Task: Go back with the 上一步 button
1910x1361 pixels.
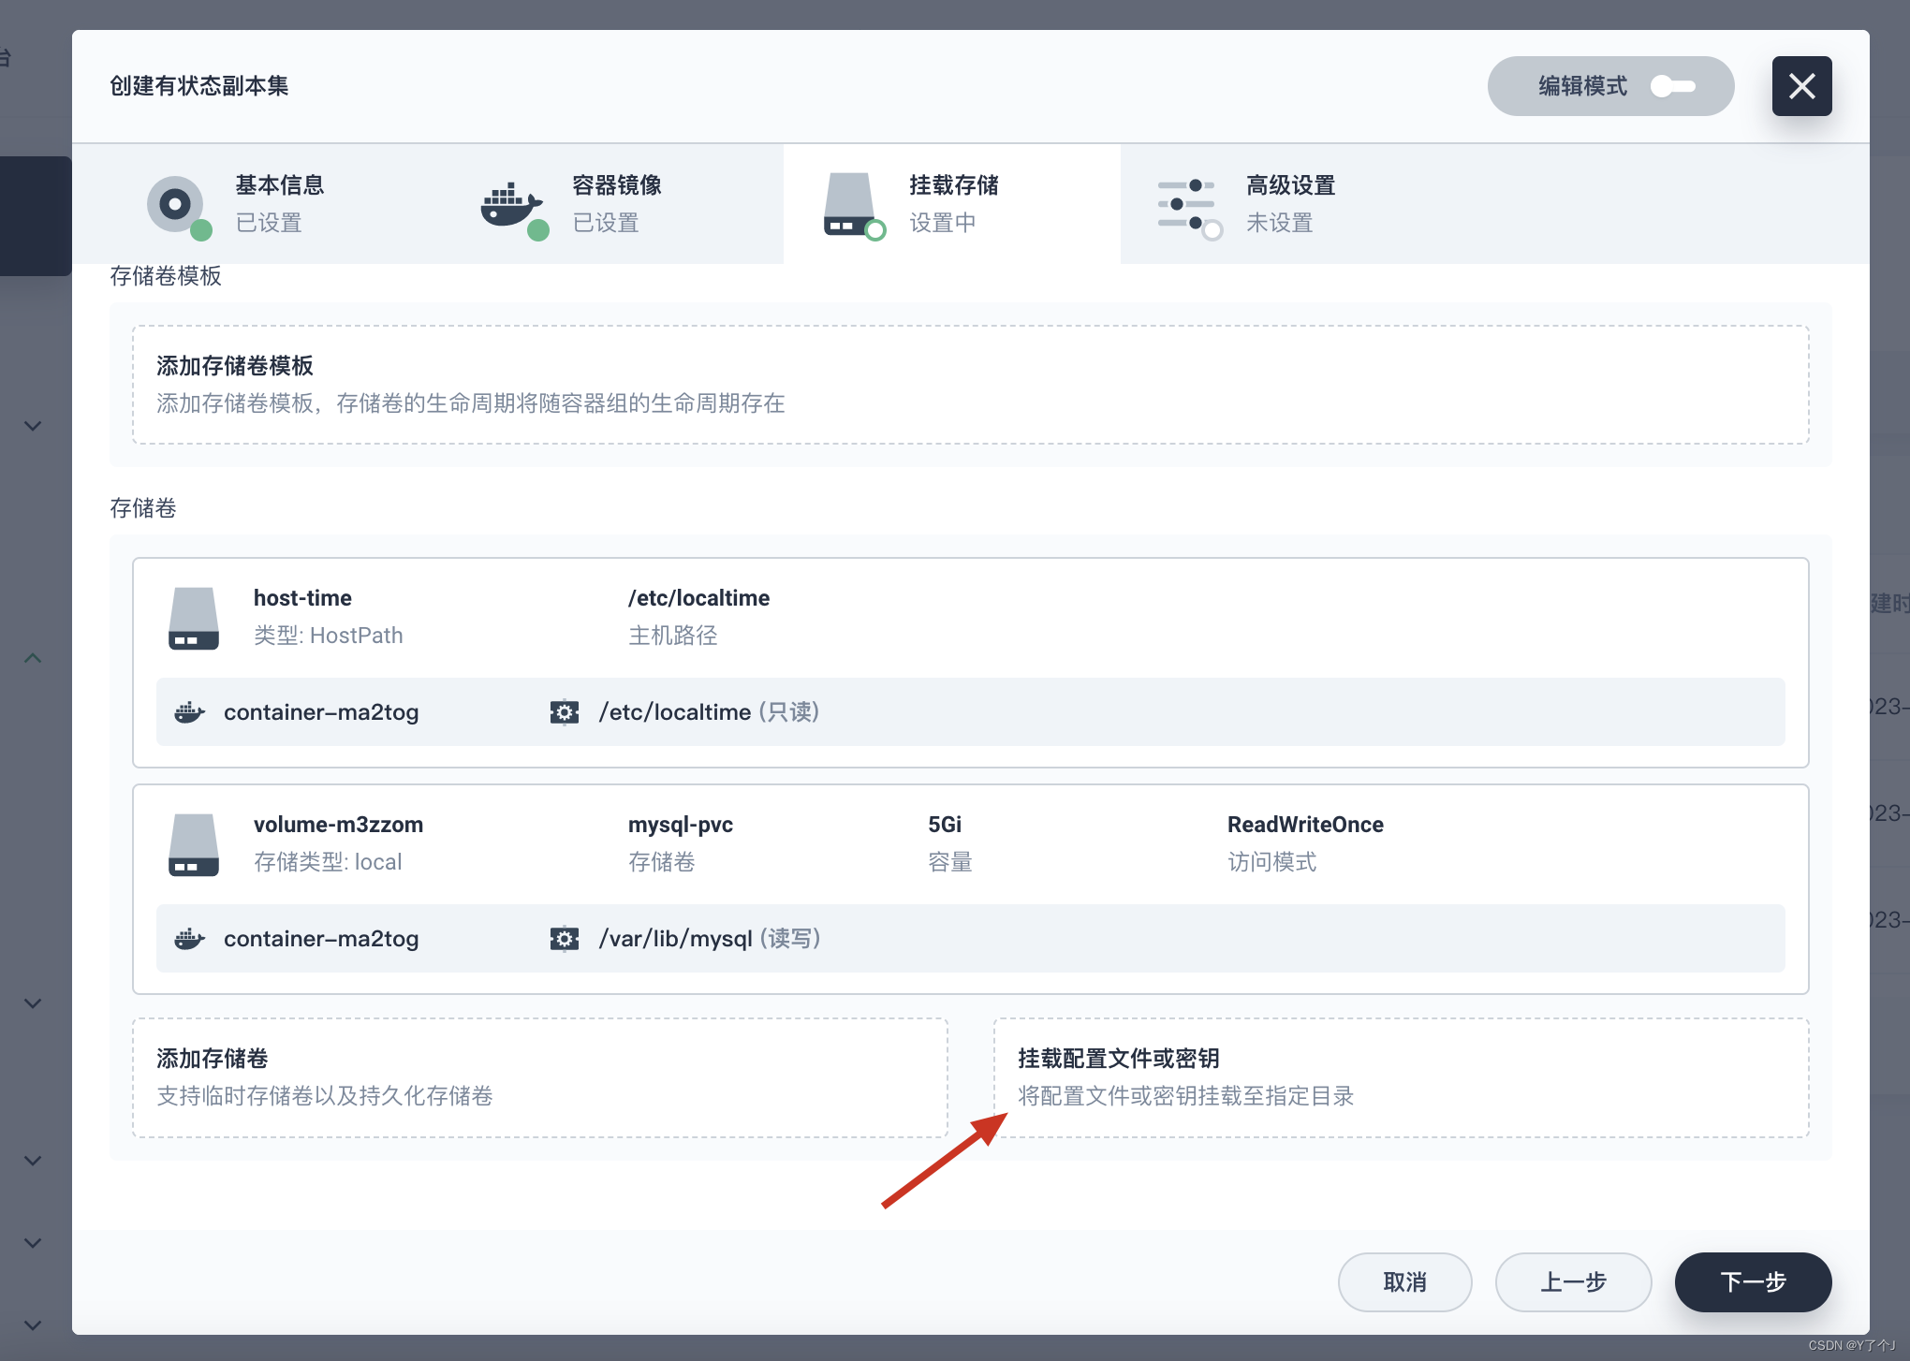Action: [x=1573, y=1282]
